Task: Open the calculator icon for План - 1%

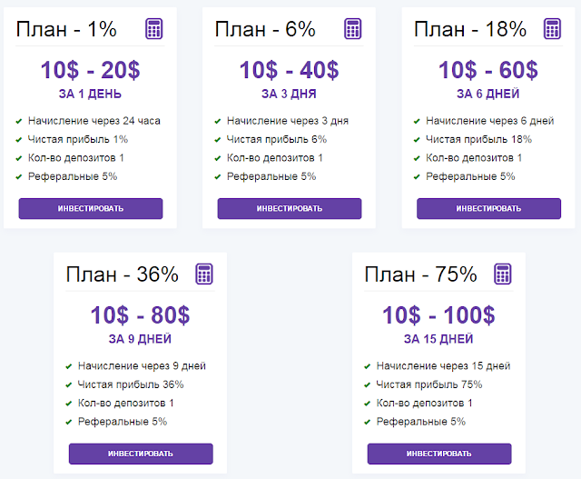Action: pyautogui.click(x=153, y=28)
